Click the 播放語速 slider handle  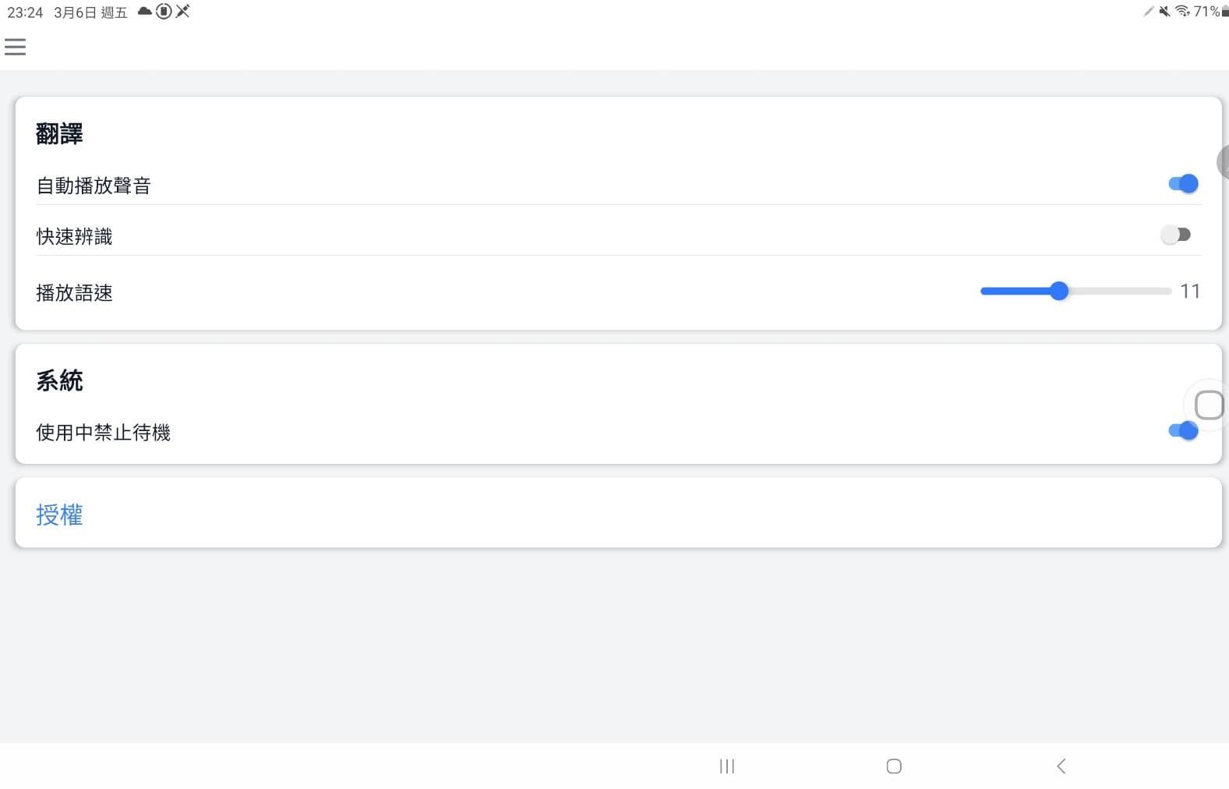pyautogui.click(x=1058, y=292)
